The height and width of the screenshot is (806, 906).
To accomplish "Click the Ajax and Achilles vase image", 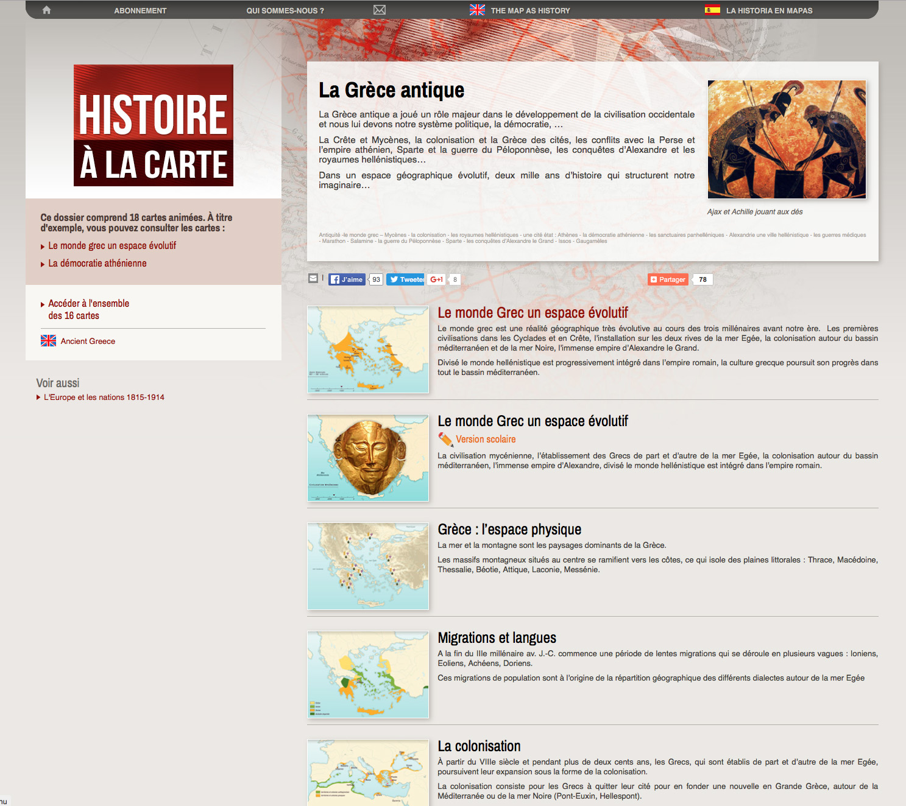I will pyautogui.click(x=787, y=139).
